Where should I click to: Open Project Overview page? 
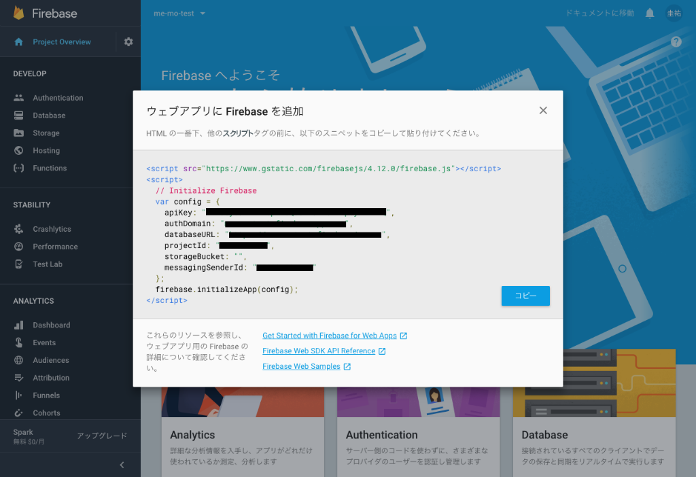[62, 41]
